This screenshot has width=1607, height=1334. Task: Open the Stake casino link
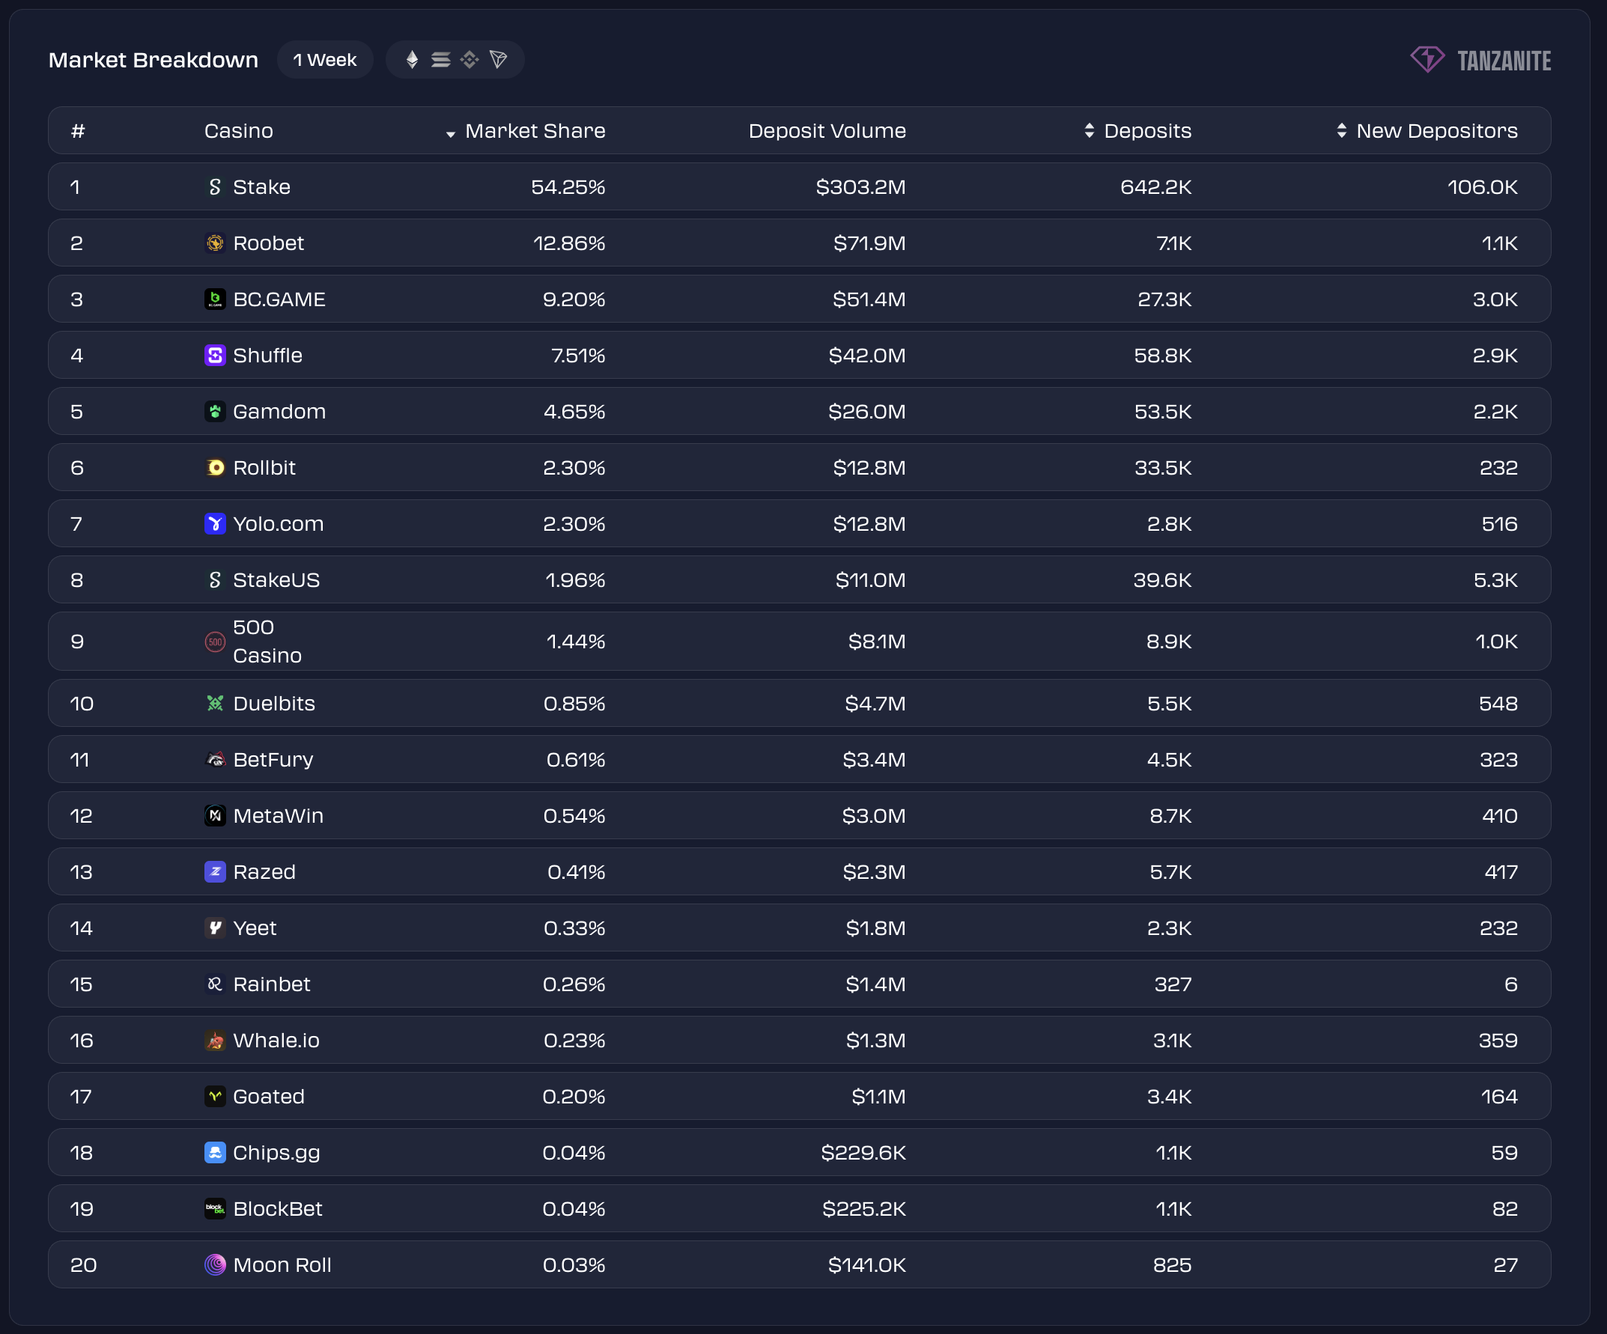pos(261,187)
